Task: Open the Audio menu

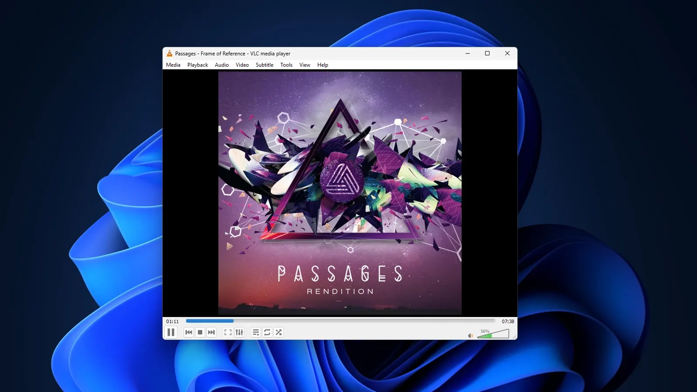Action: coord(222,65)
